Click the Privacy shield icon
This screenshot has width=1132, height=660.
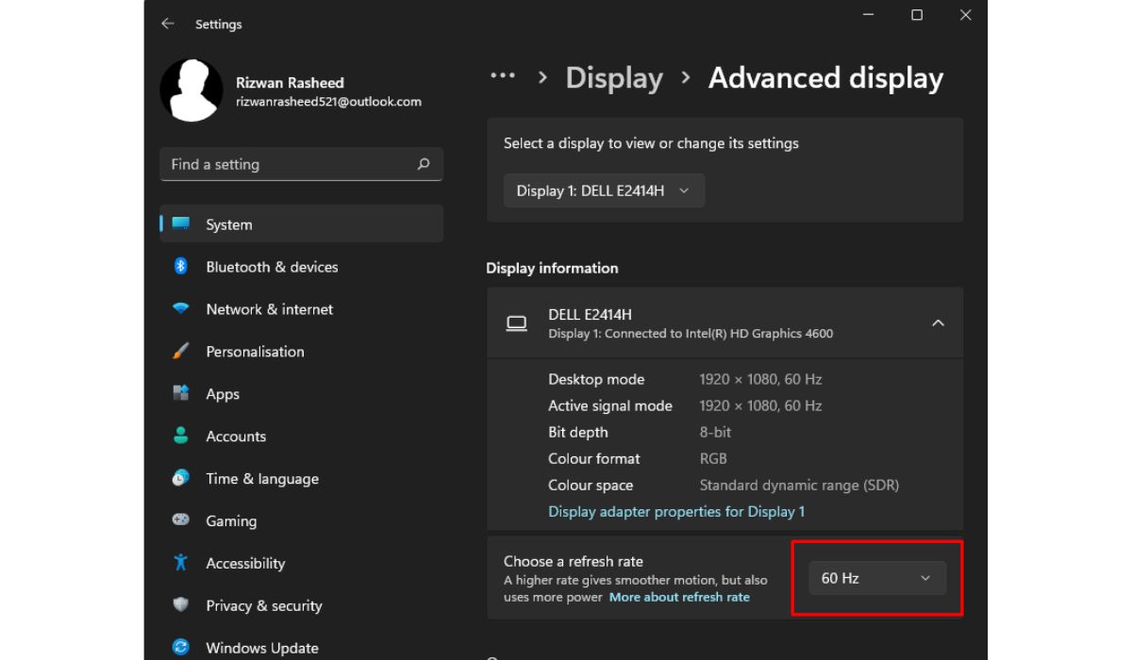click(x=181, y=604)
